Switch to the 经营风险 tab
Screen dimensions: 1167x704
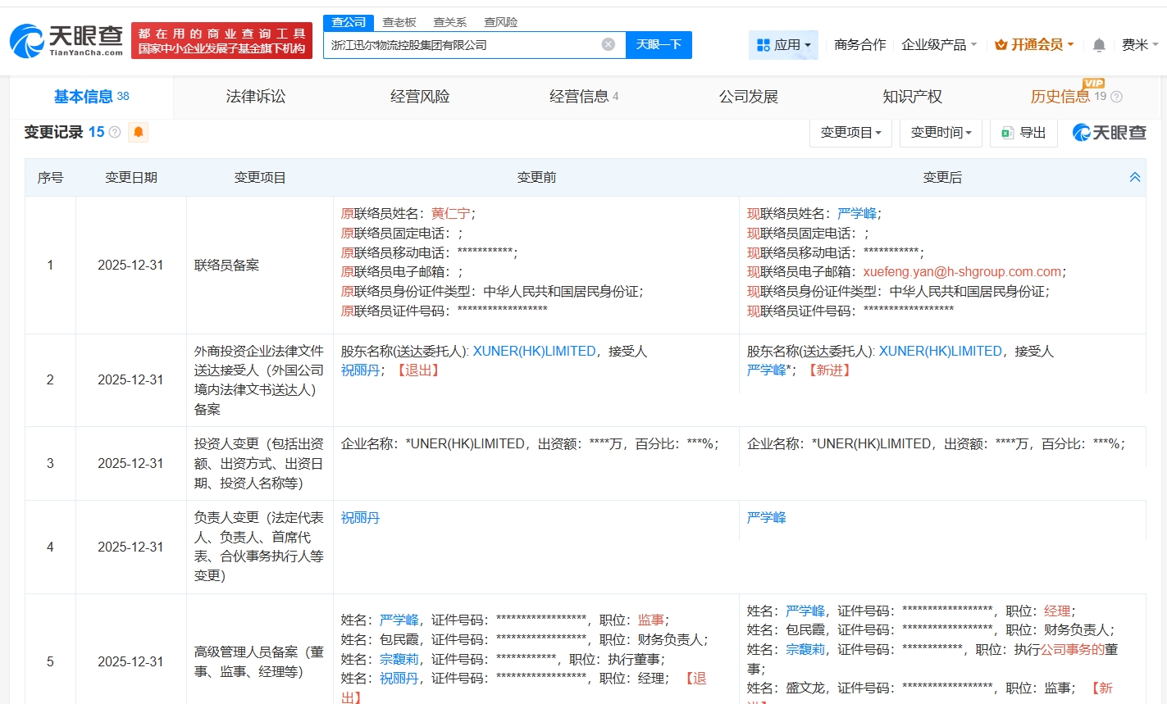(420, 97)
